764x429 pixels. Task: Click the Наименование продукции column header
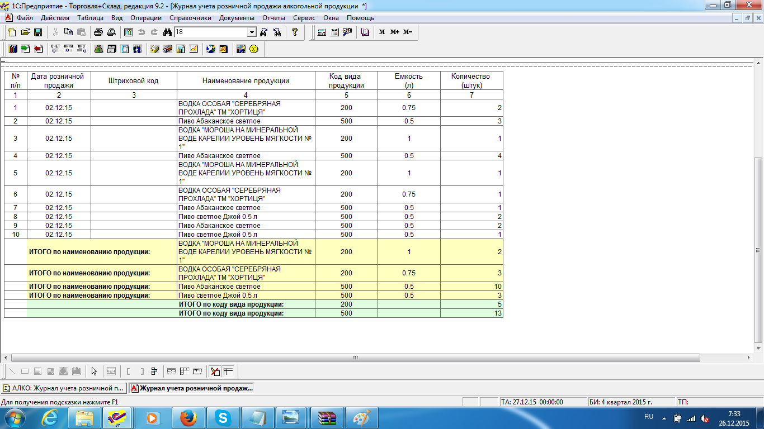246,80
